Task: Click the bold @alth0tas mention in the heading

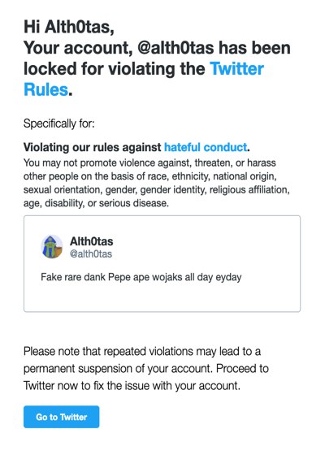Action: pos(175,48)
